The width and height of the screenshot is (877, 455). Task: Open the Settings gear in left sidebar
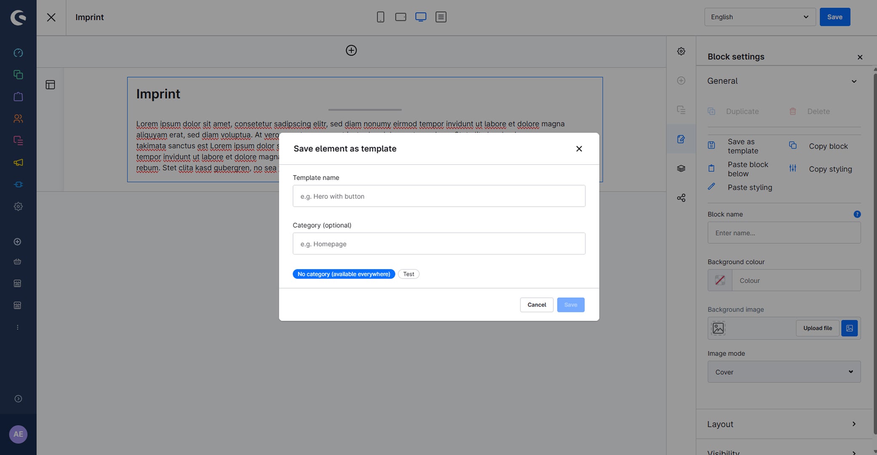(x=18, y=206)
